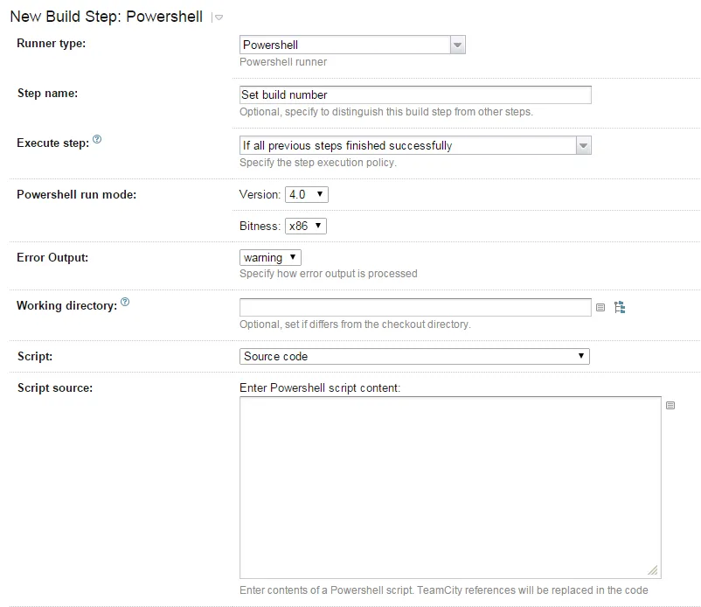Open parameter picker next to Working directory field
The height and width of the screenshot is (607, 701).
click(600, 307)
